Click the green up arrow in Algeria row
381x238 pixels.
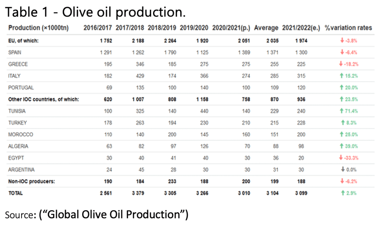tap(341, 146)
